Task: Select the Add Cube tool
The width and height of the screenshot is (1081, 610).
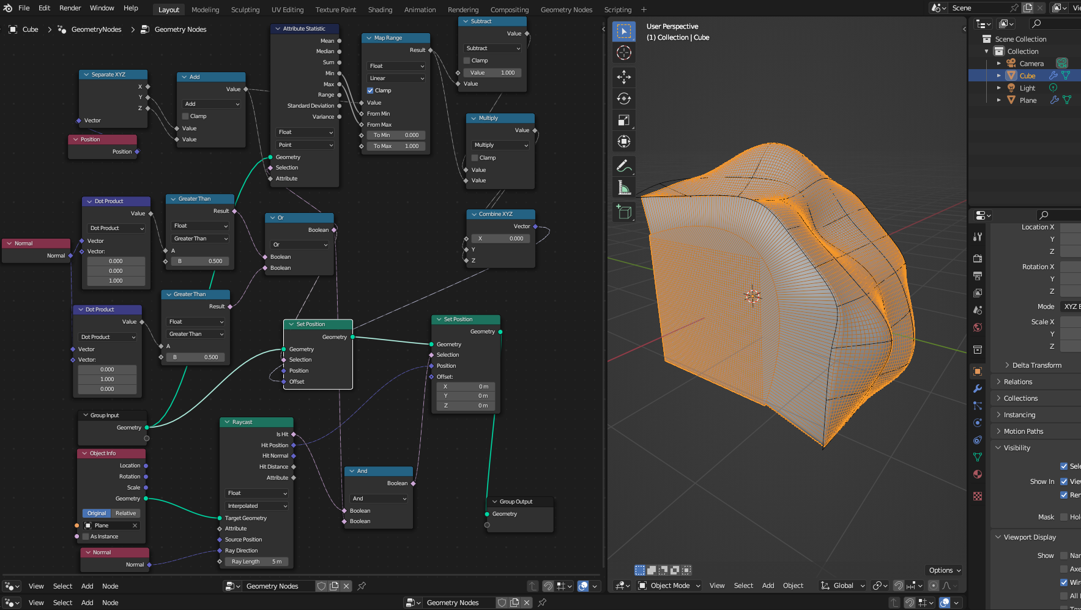Action: 623,212
